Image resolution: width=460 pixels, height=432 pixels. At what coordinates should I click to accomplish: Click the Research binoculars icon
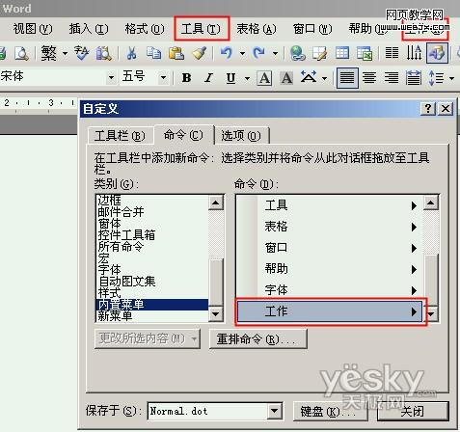click(x=103, y=53)
